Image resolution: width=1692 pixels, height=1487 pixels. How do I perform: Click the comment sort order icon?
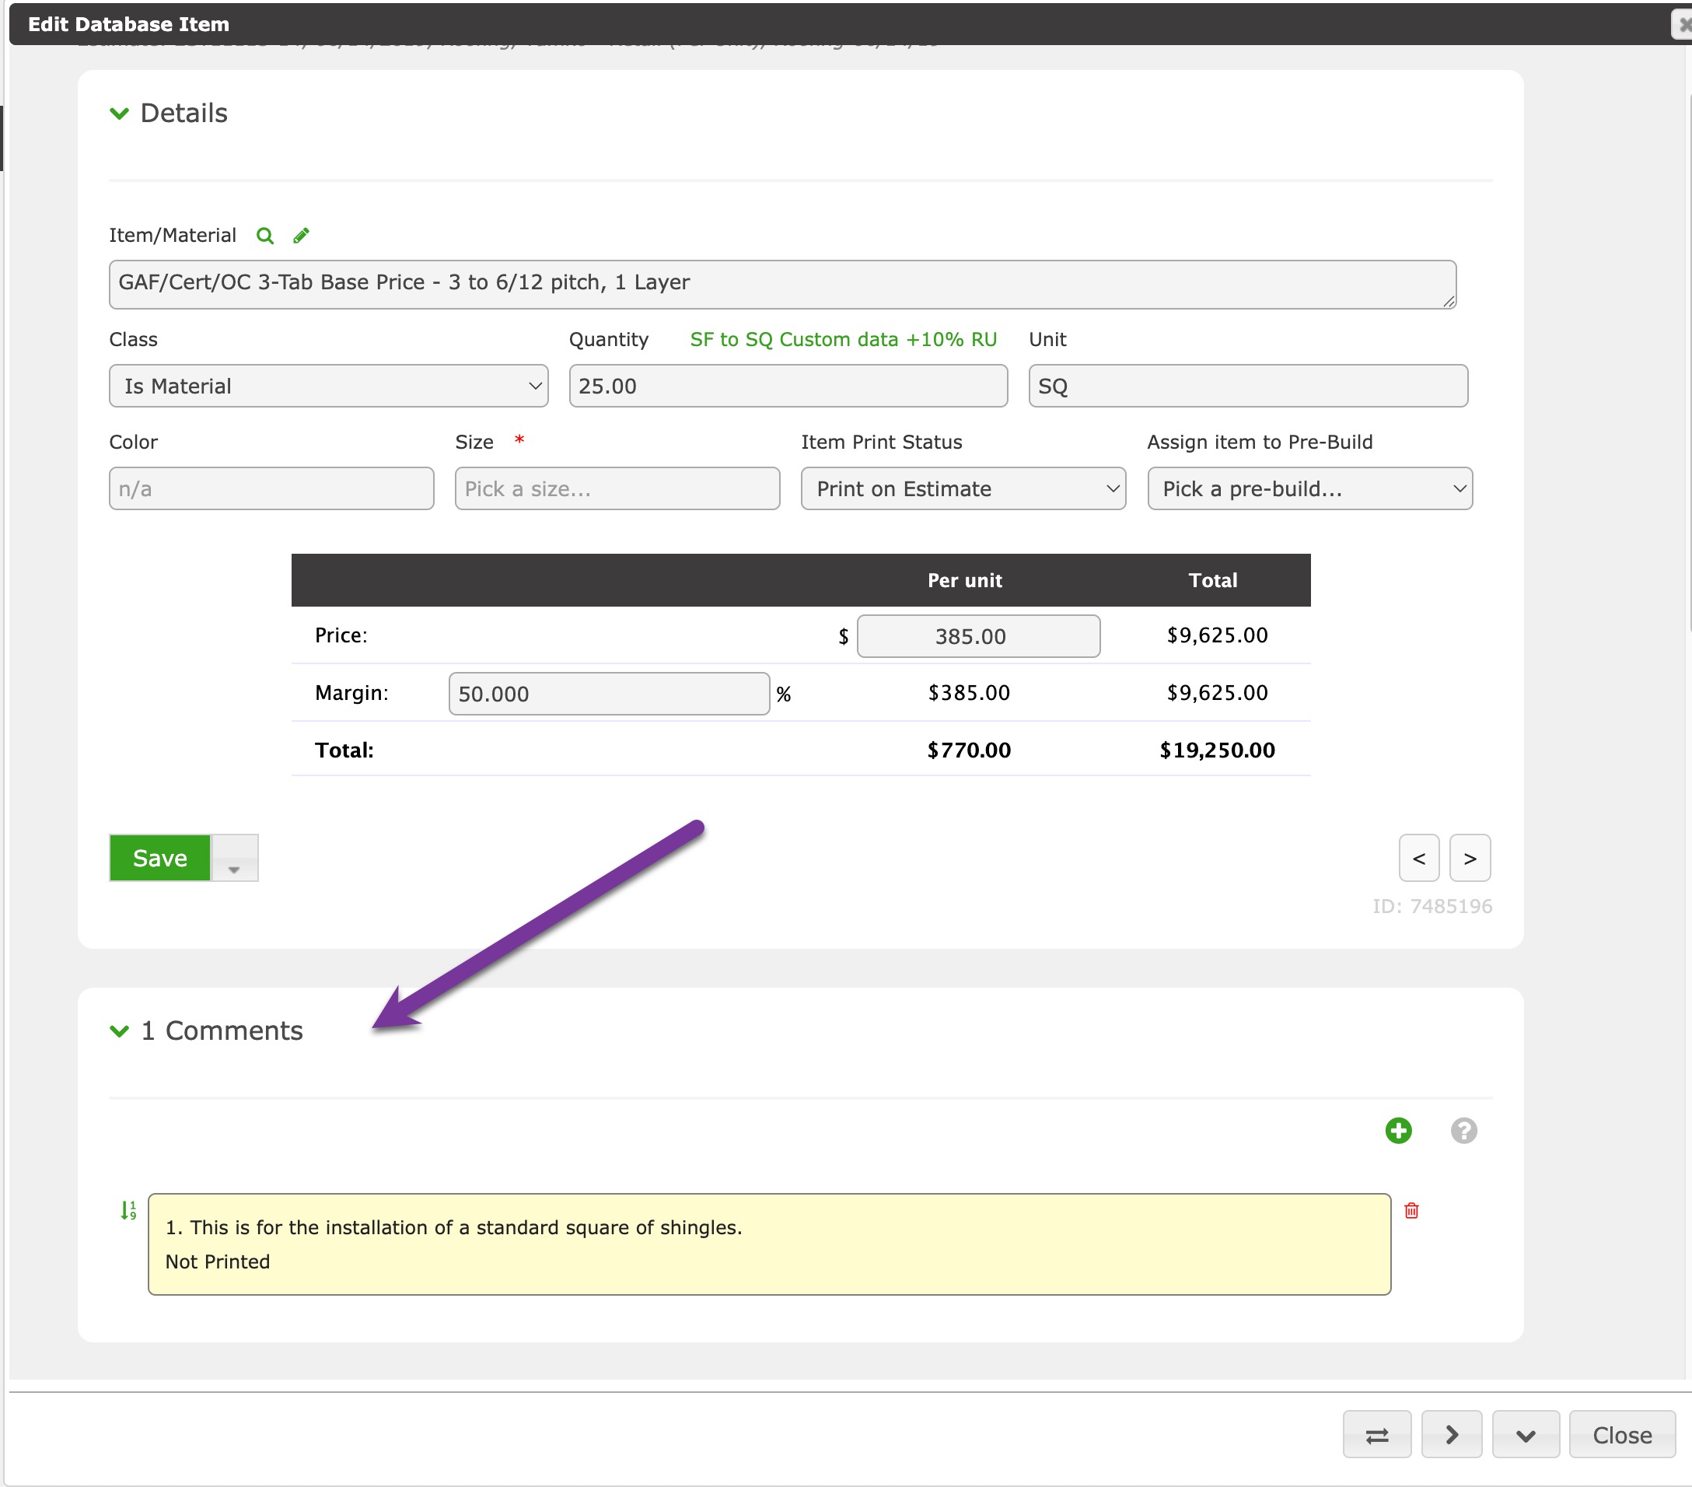[128, 1210]
